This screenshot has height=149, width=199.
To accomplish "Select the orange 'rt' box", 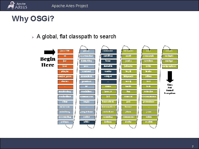I will [x=66, y=57].
